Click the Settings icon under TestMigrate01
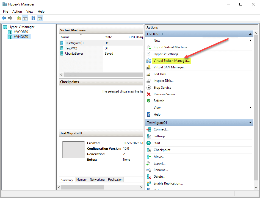 [x=149, y=136]
